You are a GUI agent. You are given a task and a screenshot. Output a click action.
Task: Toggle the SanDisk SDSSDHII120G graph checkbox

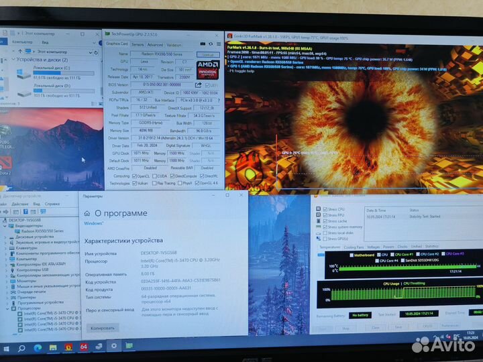pos(402,260)
